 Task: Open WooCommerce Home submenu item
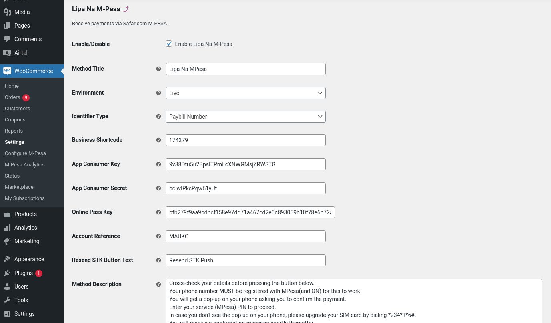pyautogui.click(x=12, y=86)
